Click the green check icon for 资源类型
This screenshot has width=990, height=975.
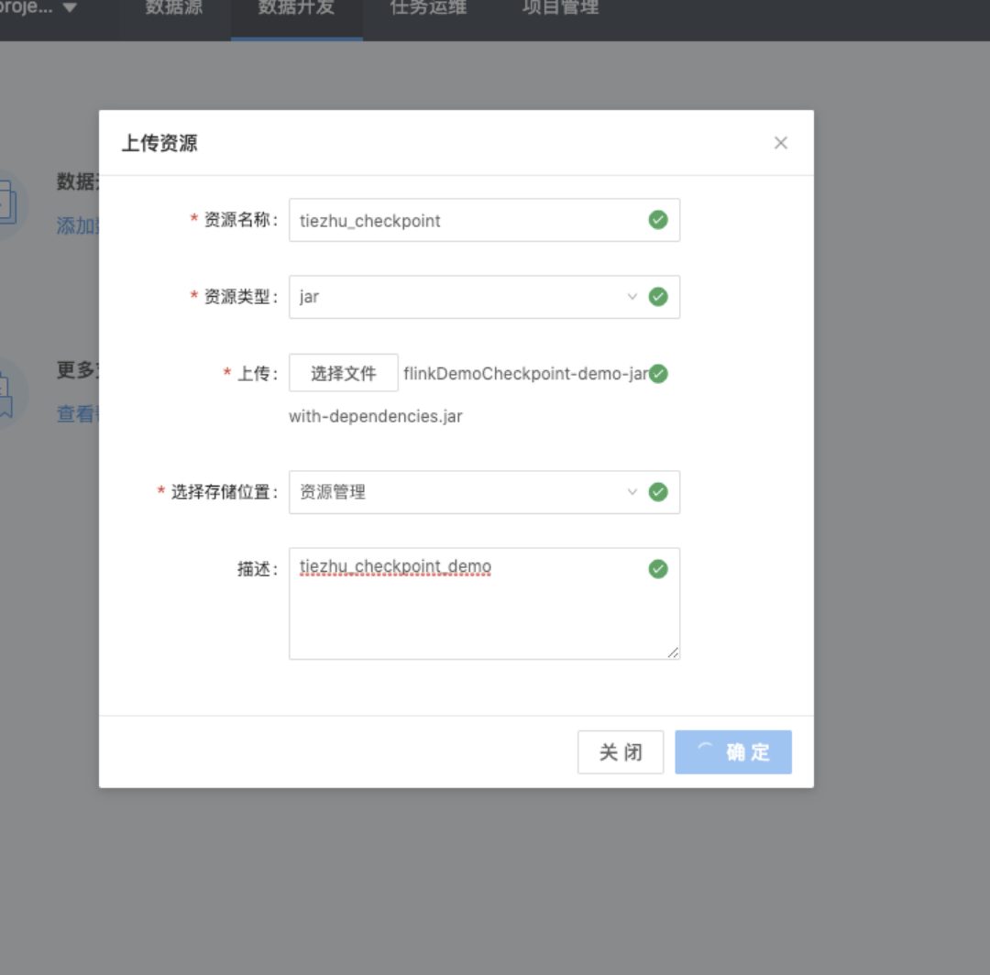(658, 297)
